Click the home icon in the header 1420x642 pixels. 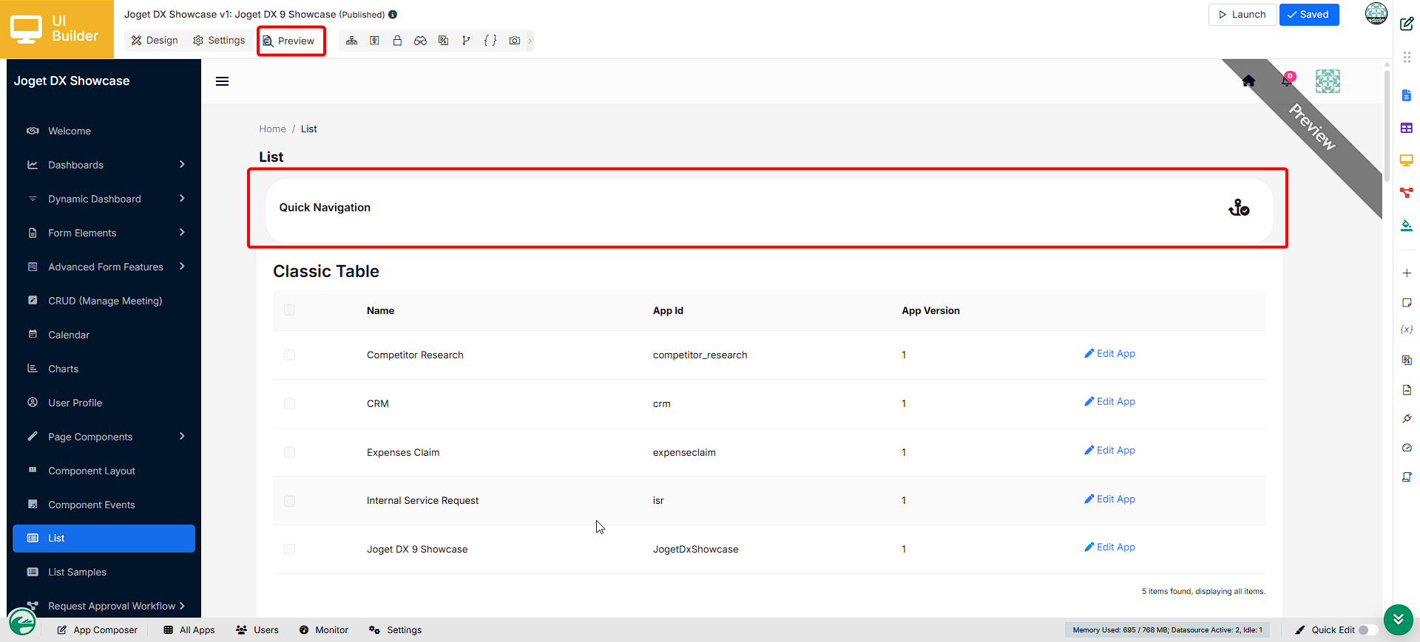pyautogui.click(x=1248, y=81)
